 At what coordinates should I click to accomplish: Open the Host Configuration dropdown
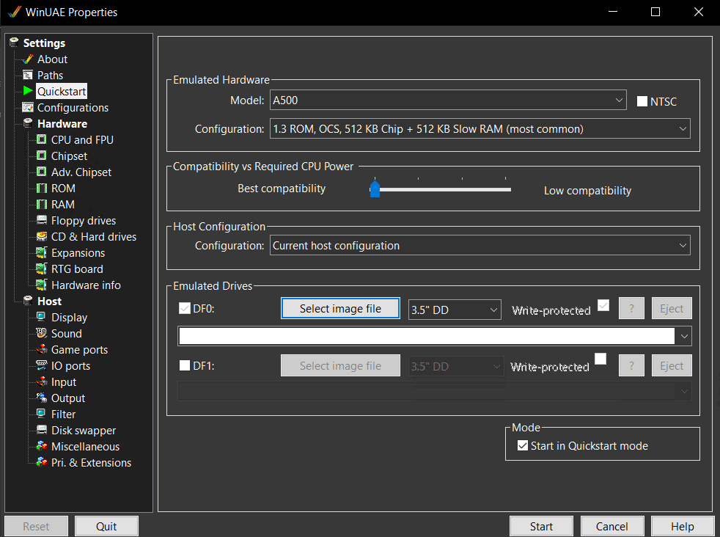pos(480,245)
